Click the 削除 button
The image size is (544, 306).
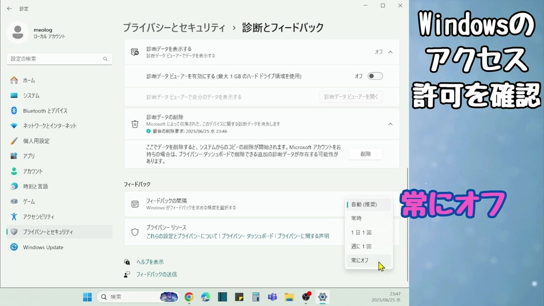tap(365, 154)
